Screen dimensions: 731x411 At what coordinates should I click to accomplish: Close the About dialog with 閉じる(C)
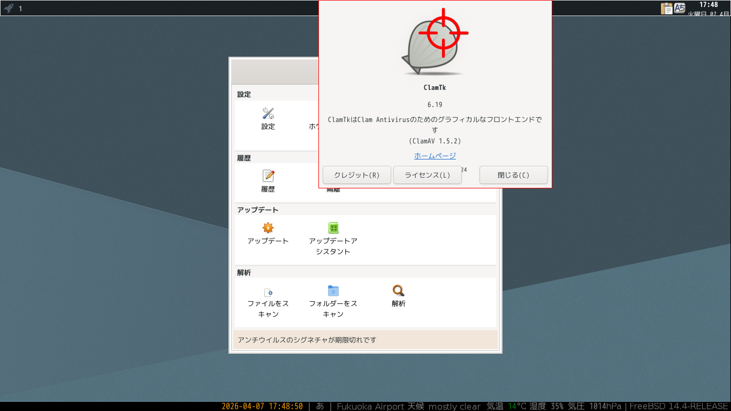[514, 175]
